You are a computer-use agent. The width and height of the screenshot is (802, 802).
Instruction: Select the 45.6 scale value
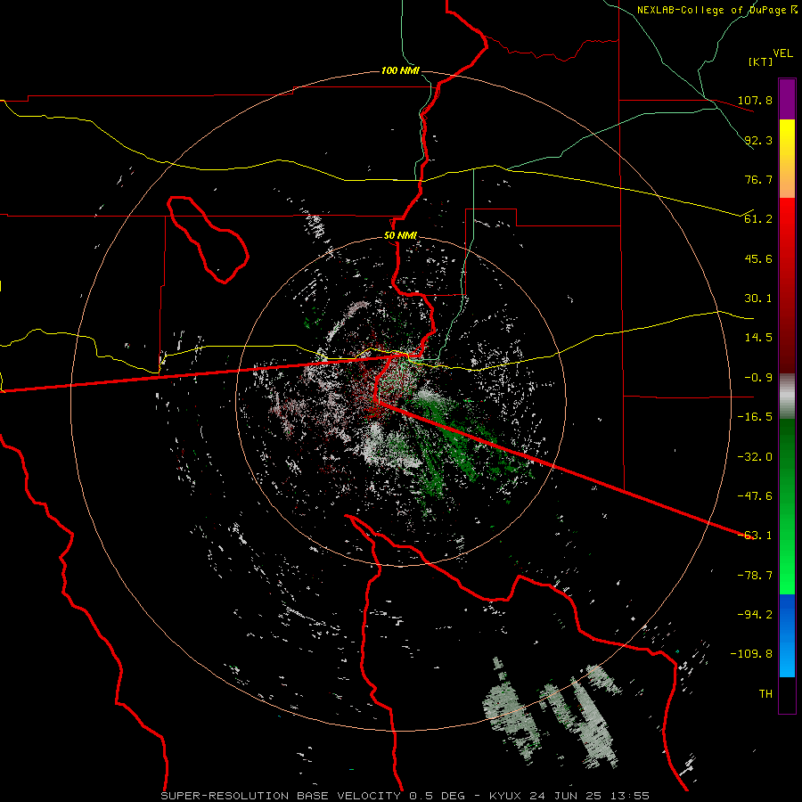[758, 258]
